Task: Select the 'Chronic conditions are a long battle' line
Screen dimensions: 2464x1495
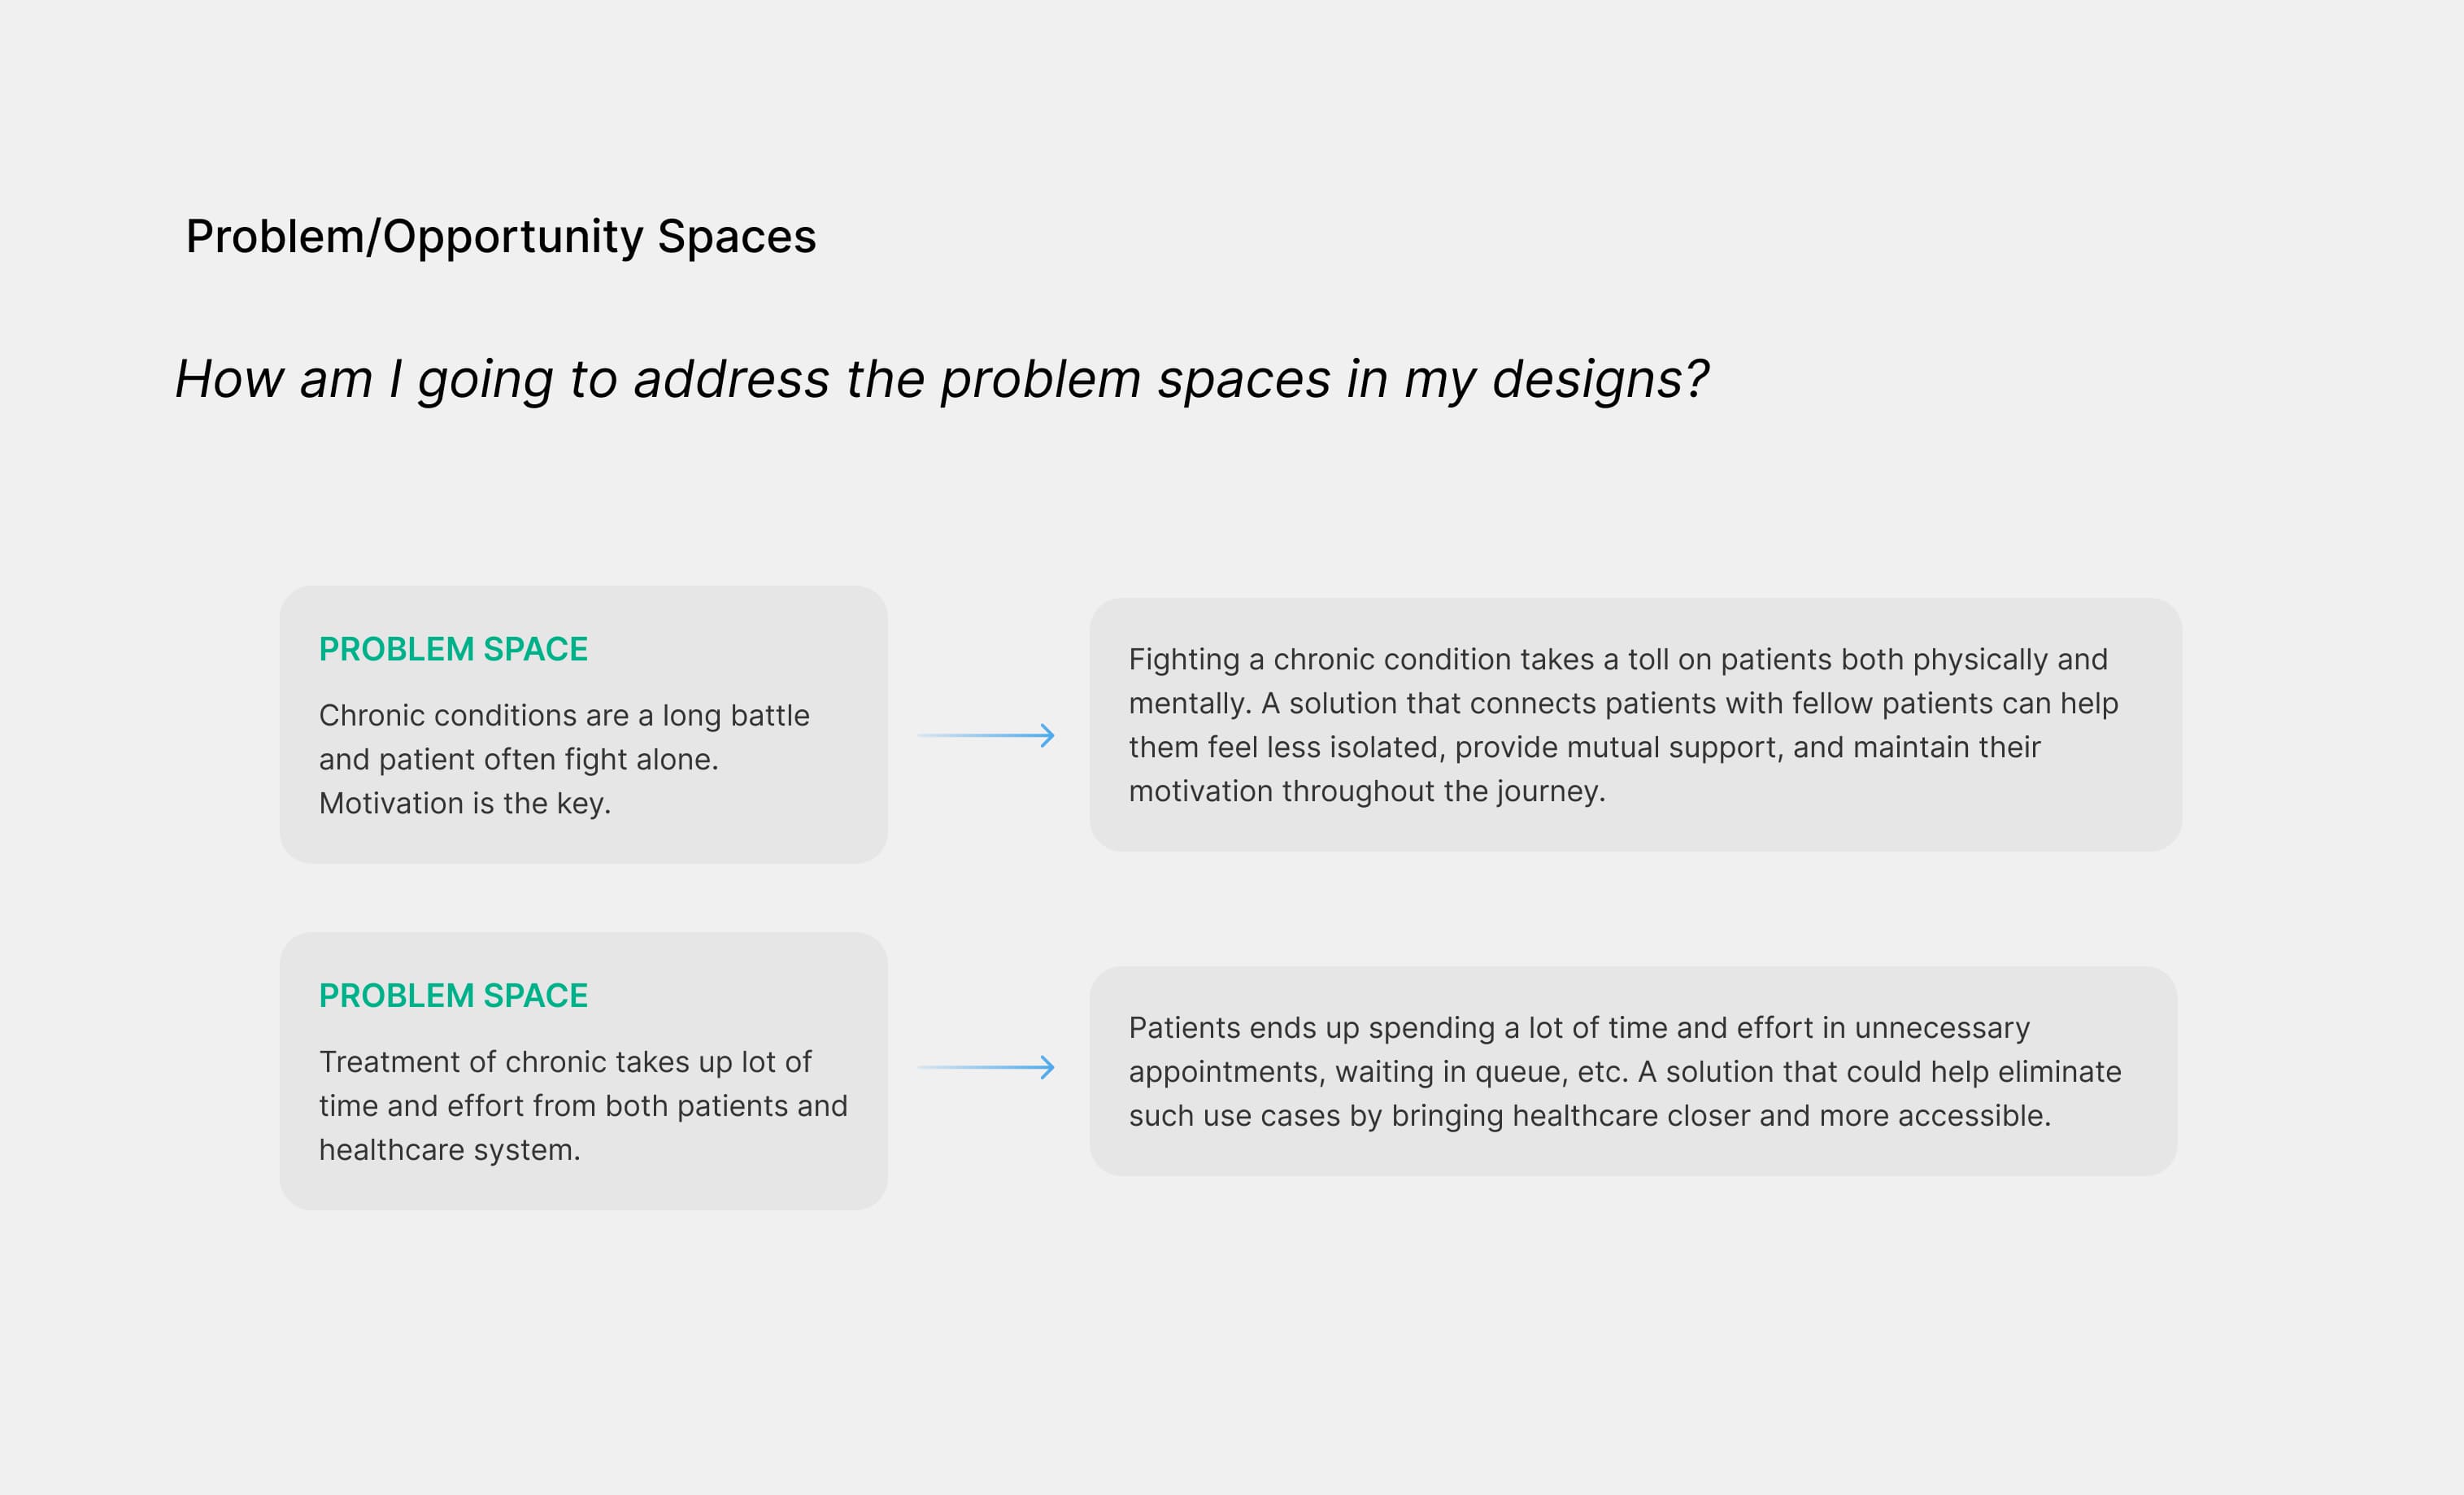Action: [x=564, y=715]
